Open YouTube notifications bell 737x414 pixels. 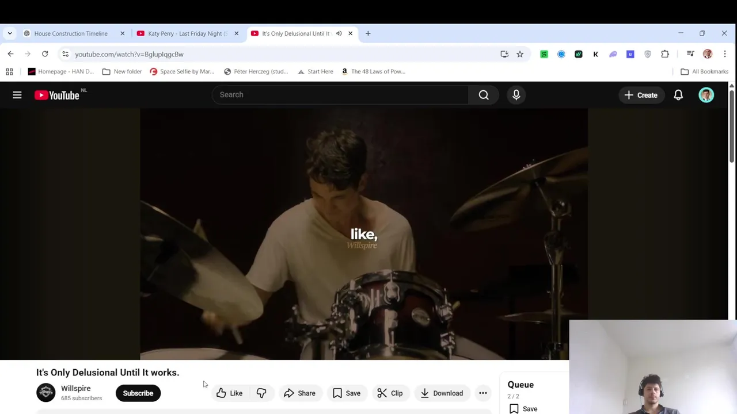tap(678, 95)
